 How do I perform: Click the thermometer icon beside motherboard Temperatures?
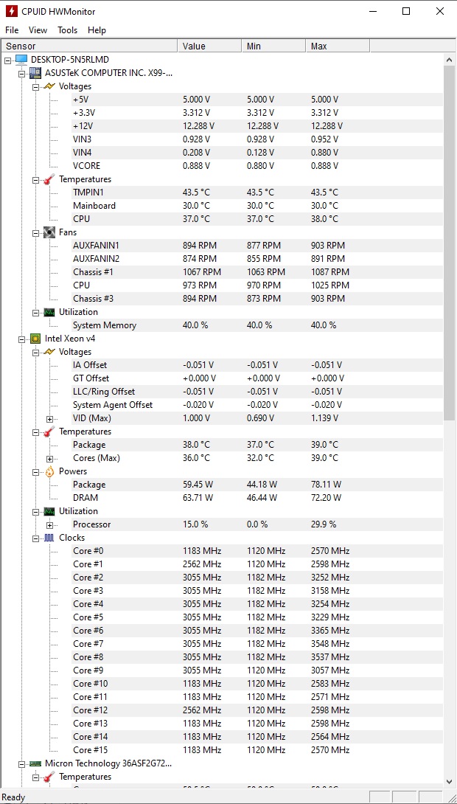pyautogui.click(x=49, y=179)
